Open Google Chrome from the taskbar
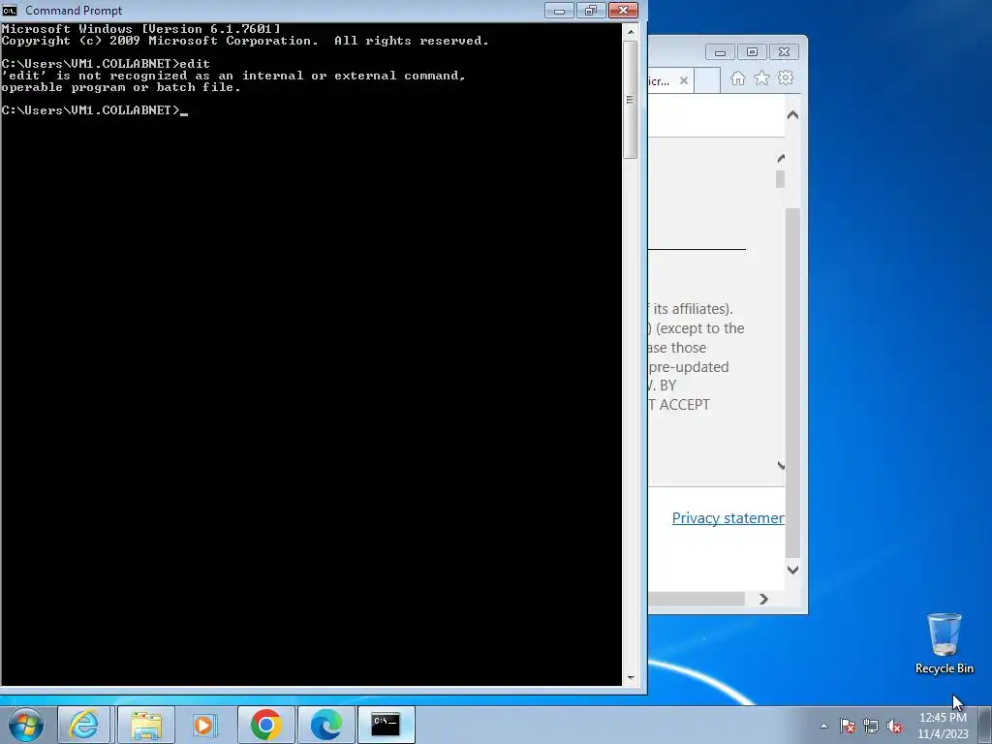 click(x=265, y=725)
